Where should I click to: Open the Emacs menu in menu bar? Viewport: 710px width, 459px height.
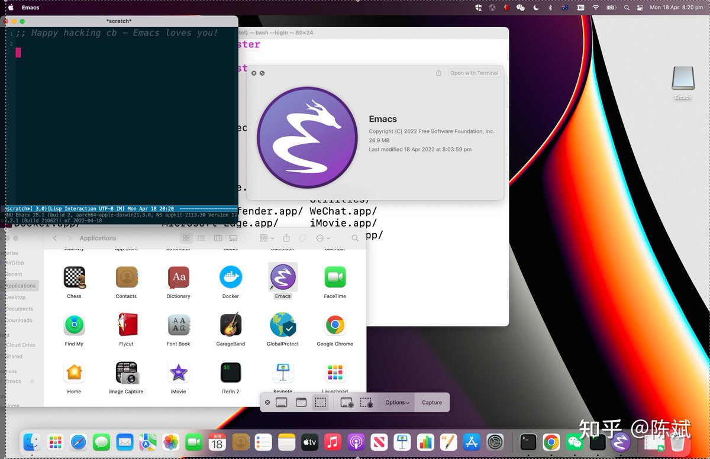(31, 8)
